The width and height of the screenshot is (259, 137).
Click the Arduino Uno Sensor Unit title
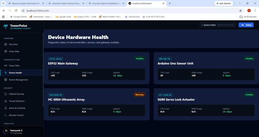pos(175,63)
